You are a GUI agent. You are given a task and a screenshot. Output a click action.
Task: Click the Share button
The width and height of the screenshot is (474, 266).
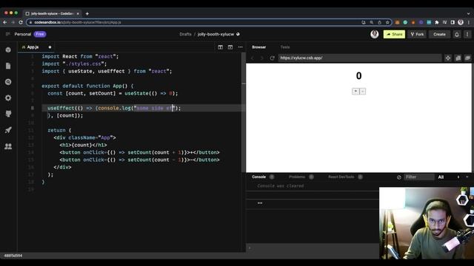coord(394,35)
